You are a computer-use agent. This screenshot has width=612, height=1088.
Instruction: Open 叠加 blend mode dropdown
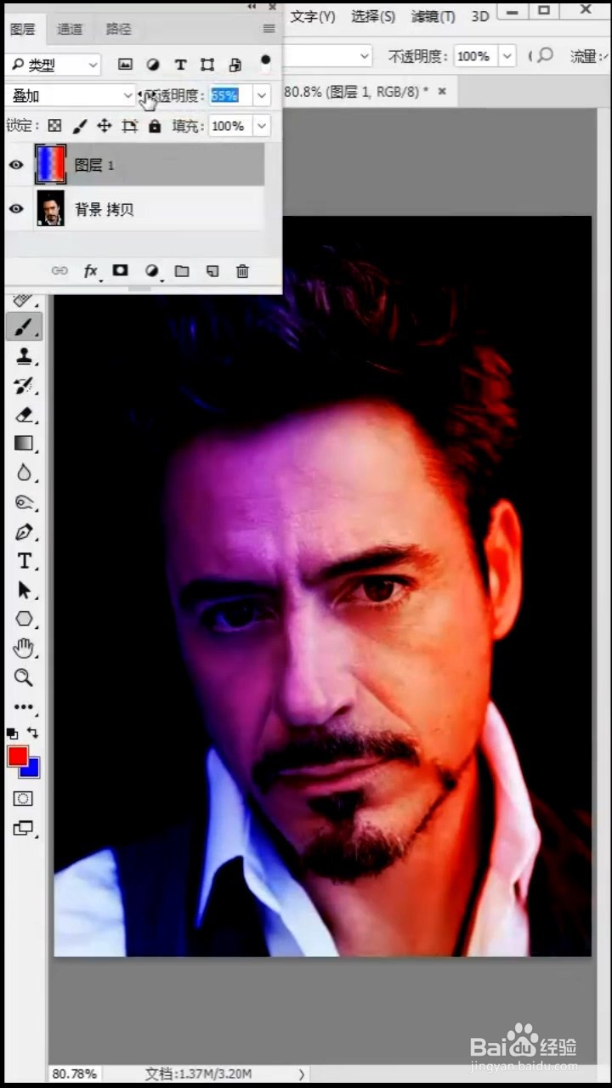(71, 95)
